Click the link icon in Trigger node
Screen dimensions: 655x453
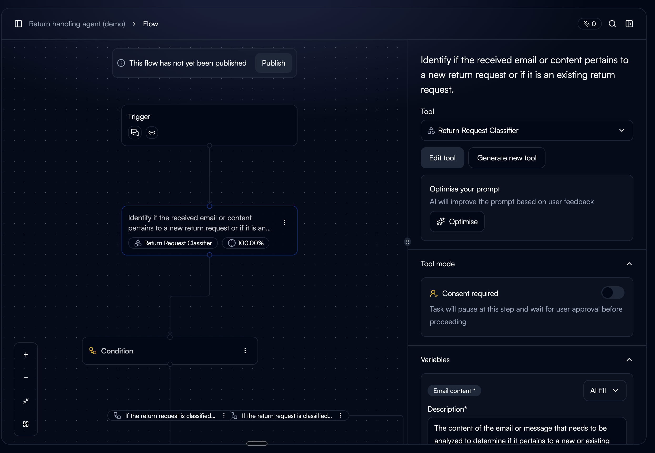pos(152,132)
